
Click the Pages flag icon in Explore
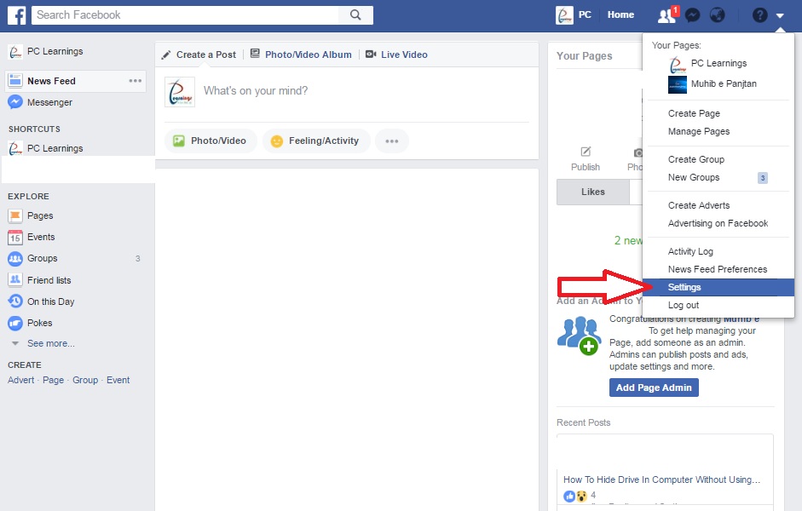[x=15, y=215]
